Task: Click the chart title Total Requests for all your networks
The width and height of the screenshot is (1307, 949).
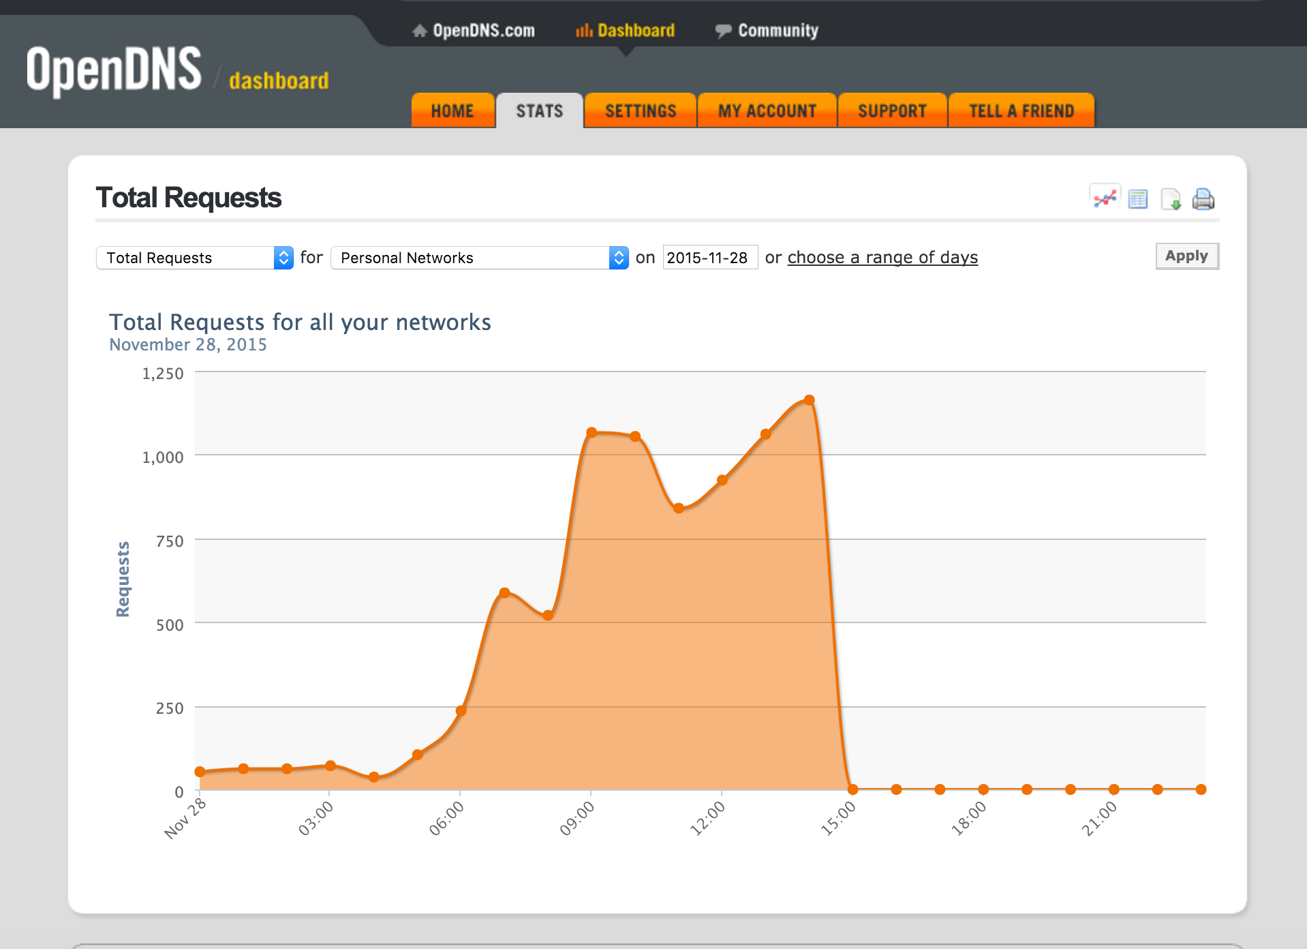Action: click(300, 322)
